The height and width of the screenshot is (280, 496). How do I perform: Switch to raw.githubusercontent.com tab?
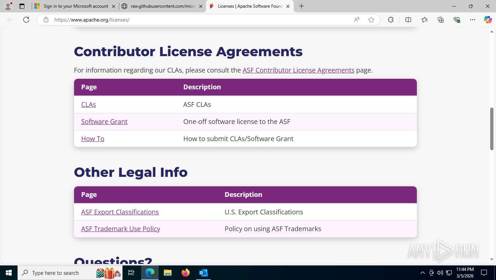[163, 6]
